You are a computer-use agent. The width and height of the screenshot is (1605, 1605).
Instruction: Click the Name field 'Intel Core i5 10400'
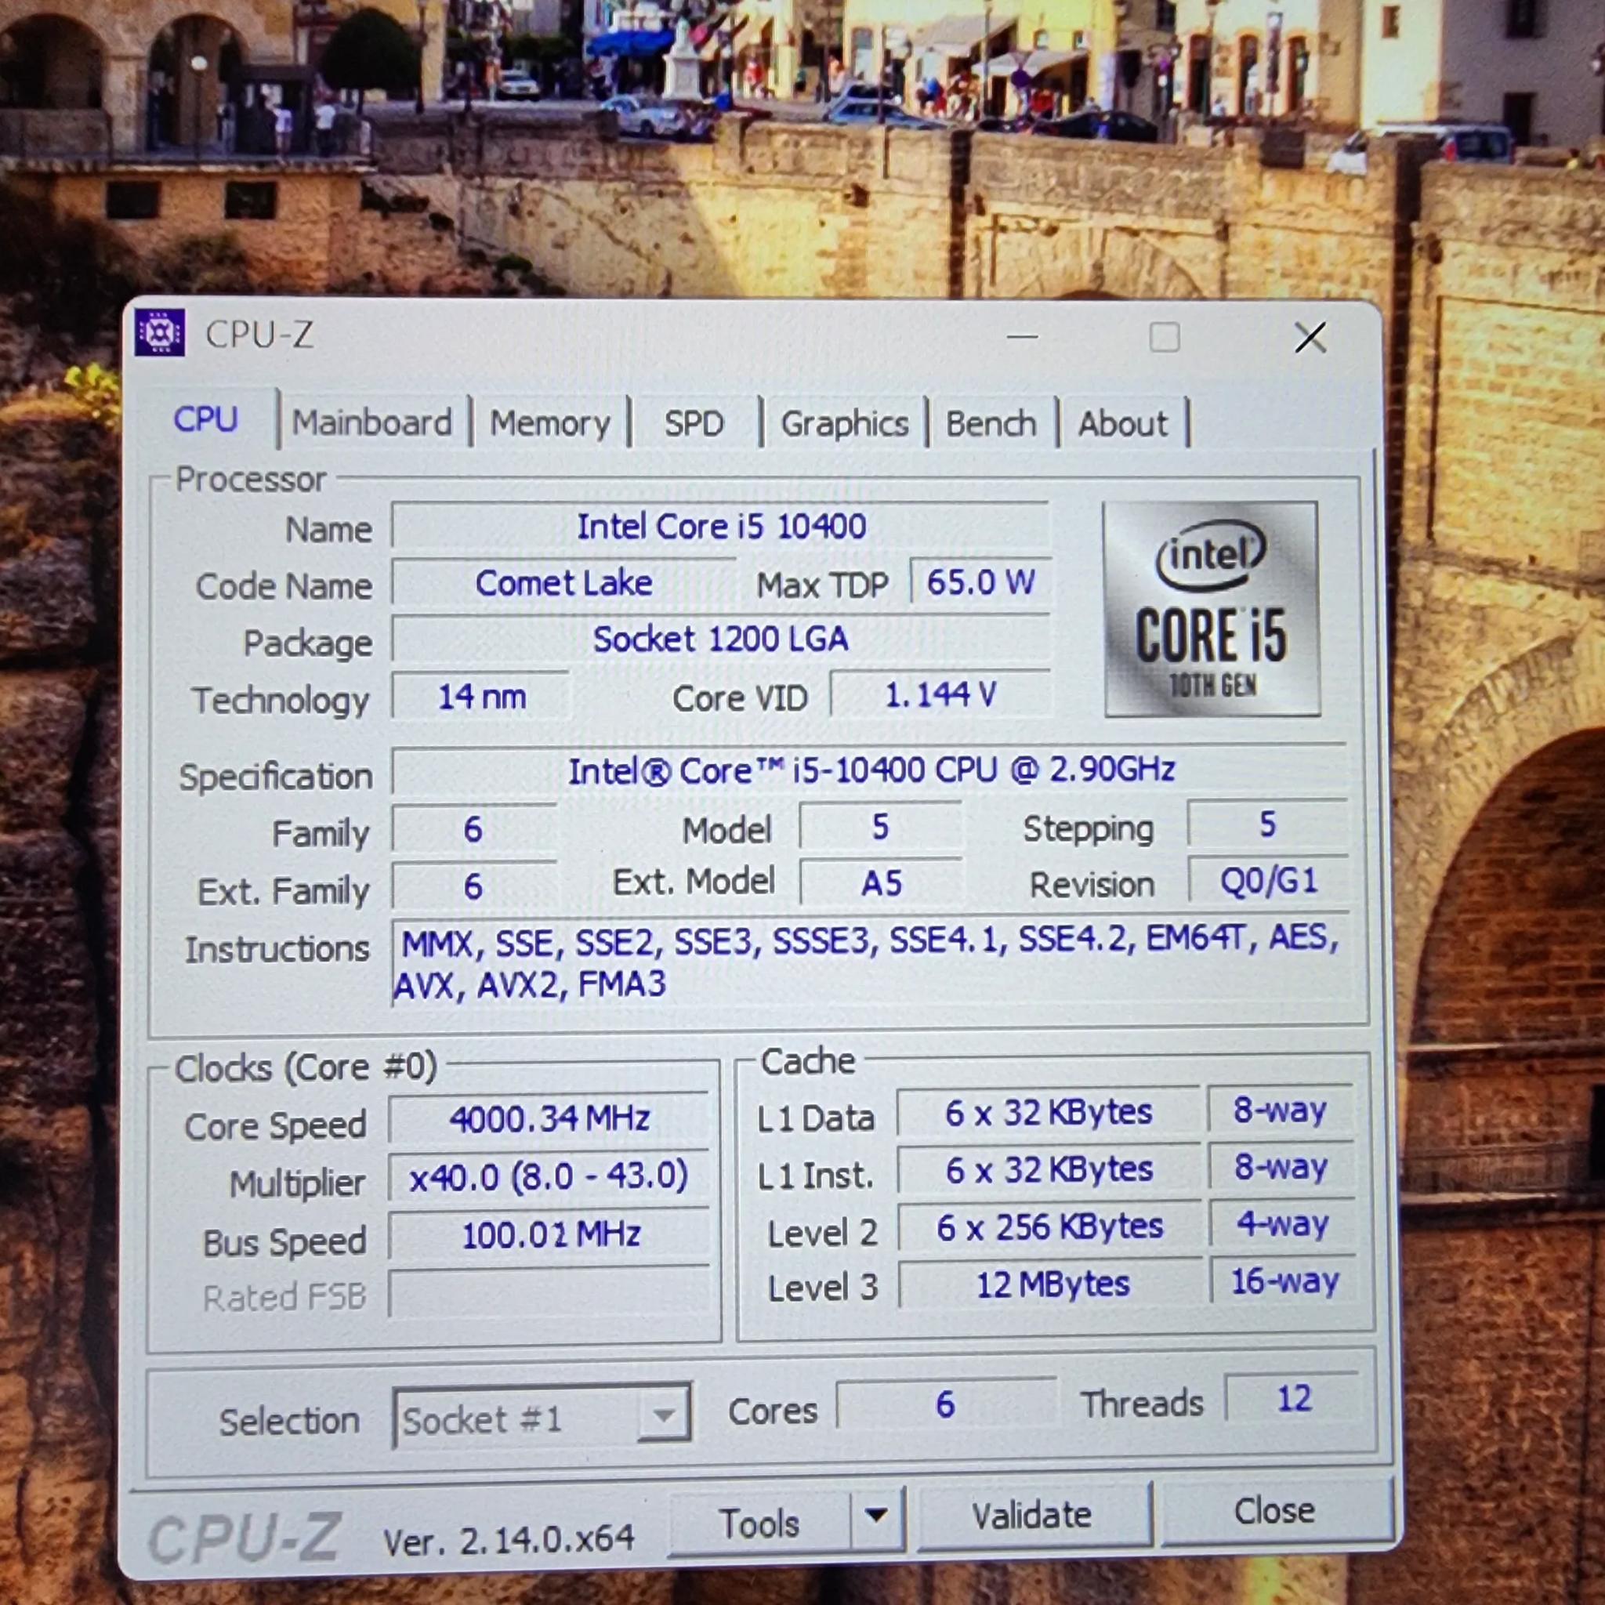tap(720, 526)
